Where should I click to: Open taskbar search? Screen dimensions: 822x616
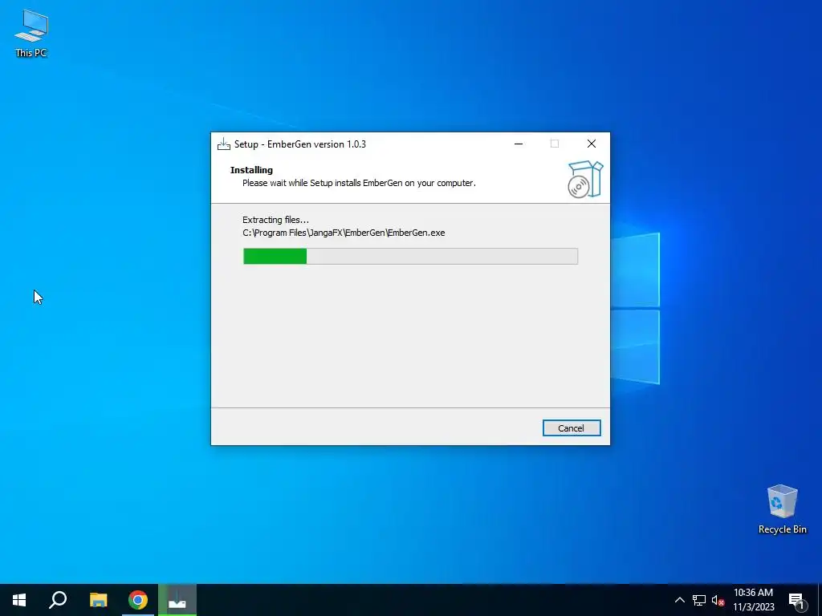[58, 600]
